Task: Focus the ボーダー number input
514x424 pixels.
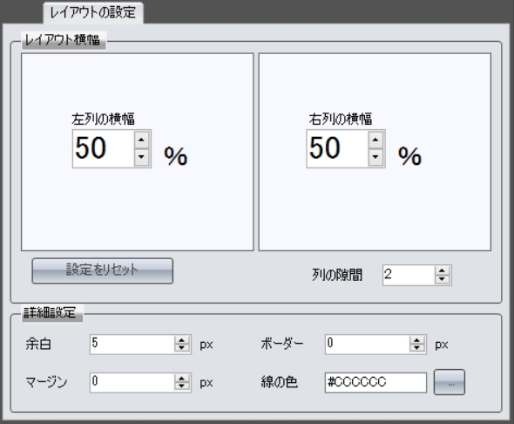Action: 368,345
